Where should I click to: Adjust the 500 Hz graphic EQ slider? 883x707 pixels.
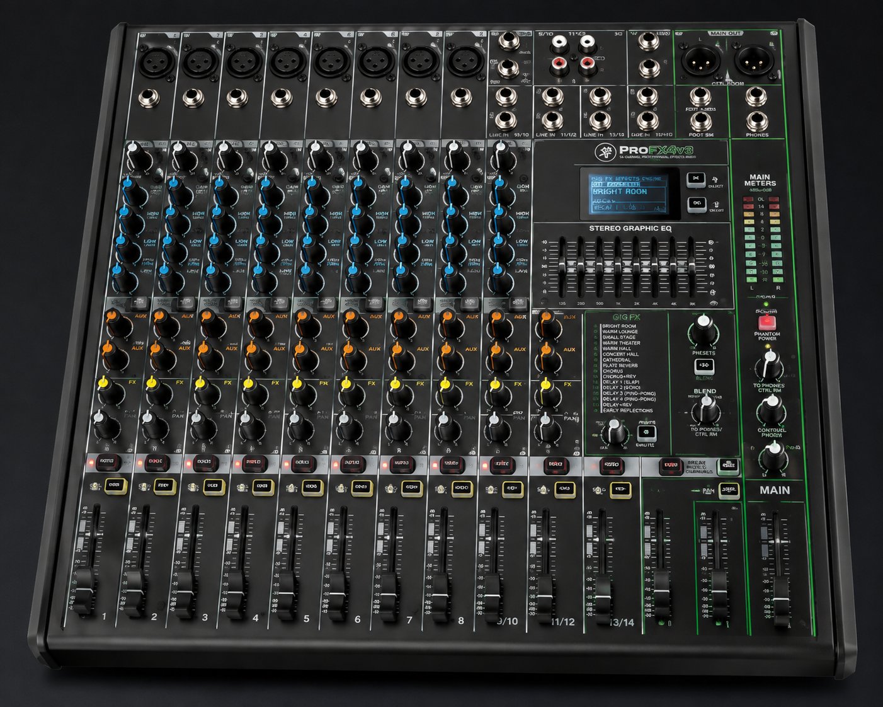click(598, 267)
